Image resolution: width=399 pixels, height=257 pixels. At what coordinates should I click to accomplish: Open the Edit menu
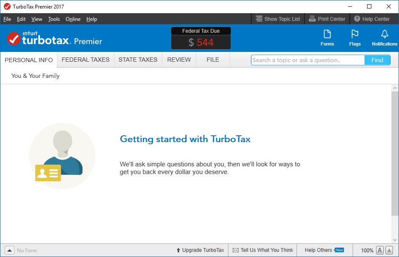point(21,19)
